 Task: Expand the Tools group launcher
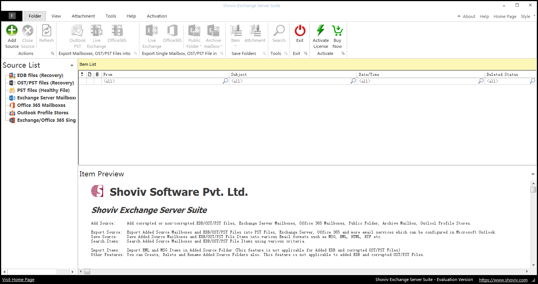coord(286,53)
